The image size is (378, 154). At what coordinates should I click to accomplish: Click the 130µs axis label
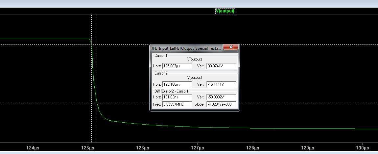[x=363, y=148]
